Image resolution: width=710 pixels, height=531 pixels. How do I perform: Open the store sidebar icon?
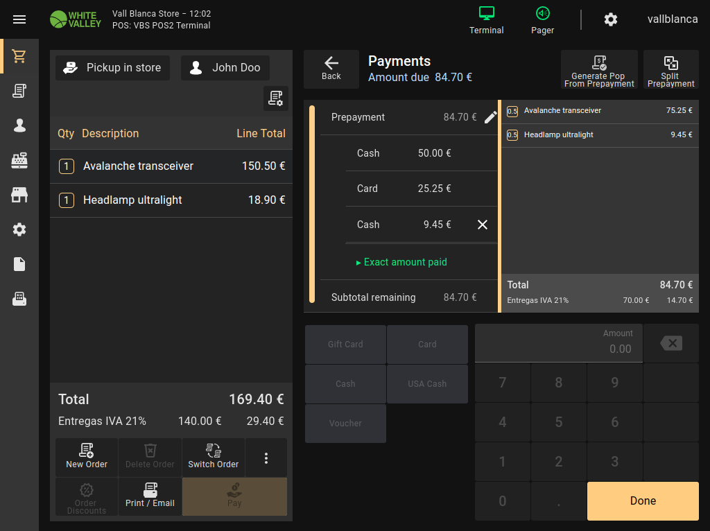coord(19,195)
